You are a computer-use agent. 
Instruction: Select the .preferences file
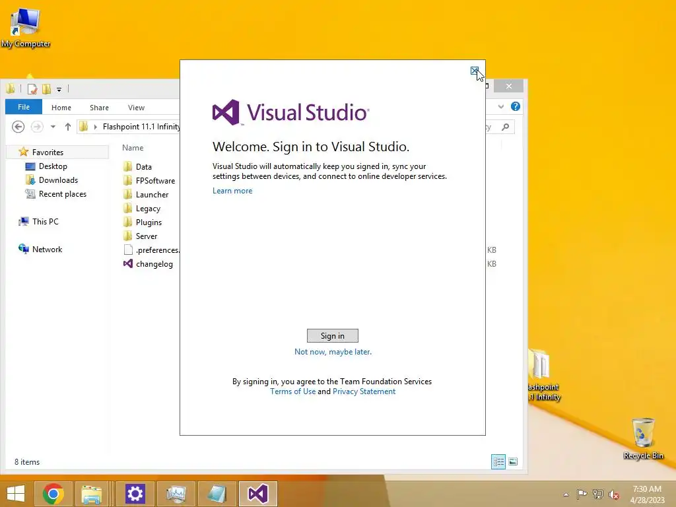click(x=151, y=250)
